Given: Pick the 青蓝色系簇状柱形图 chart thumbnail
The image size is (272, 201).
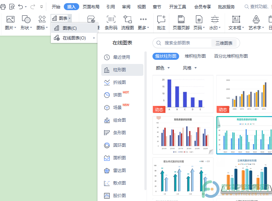Looking at the screenshot, I should pos(244,135).
